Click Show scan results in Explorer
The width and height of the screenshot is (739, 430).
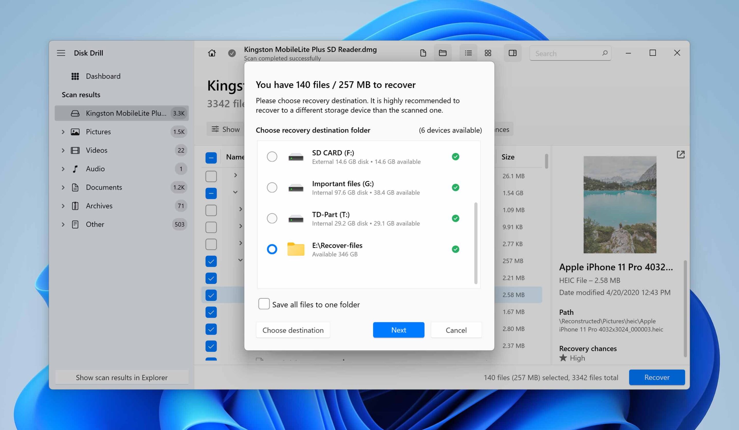pos(122,377)
